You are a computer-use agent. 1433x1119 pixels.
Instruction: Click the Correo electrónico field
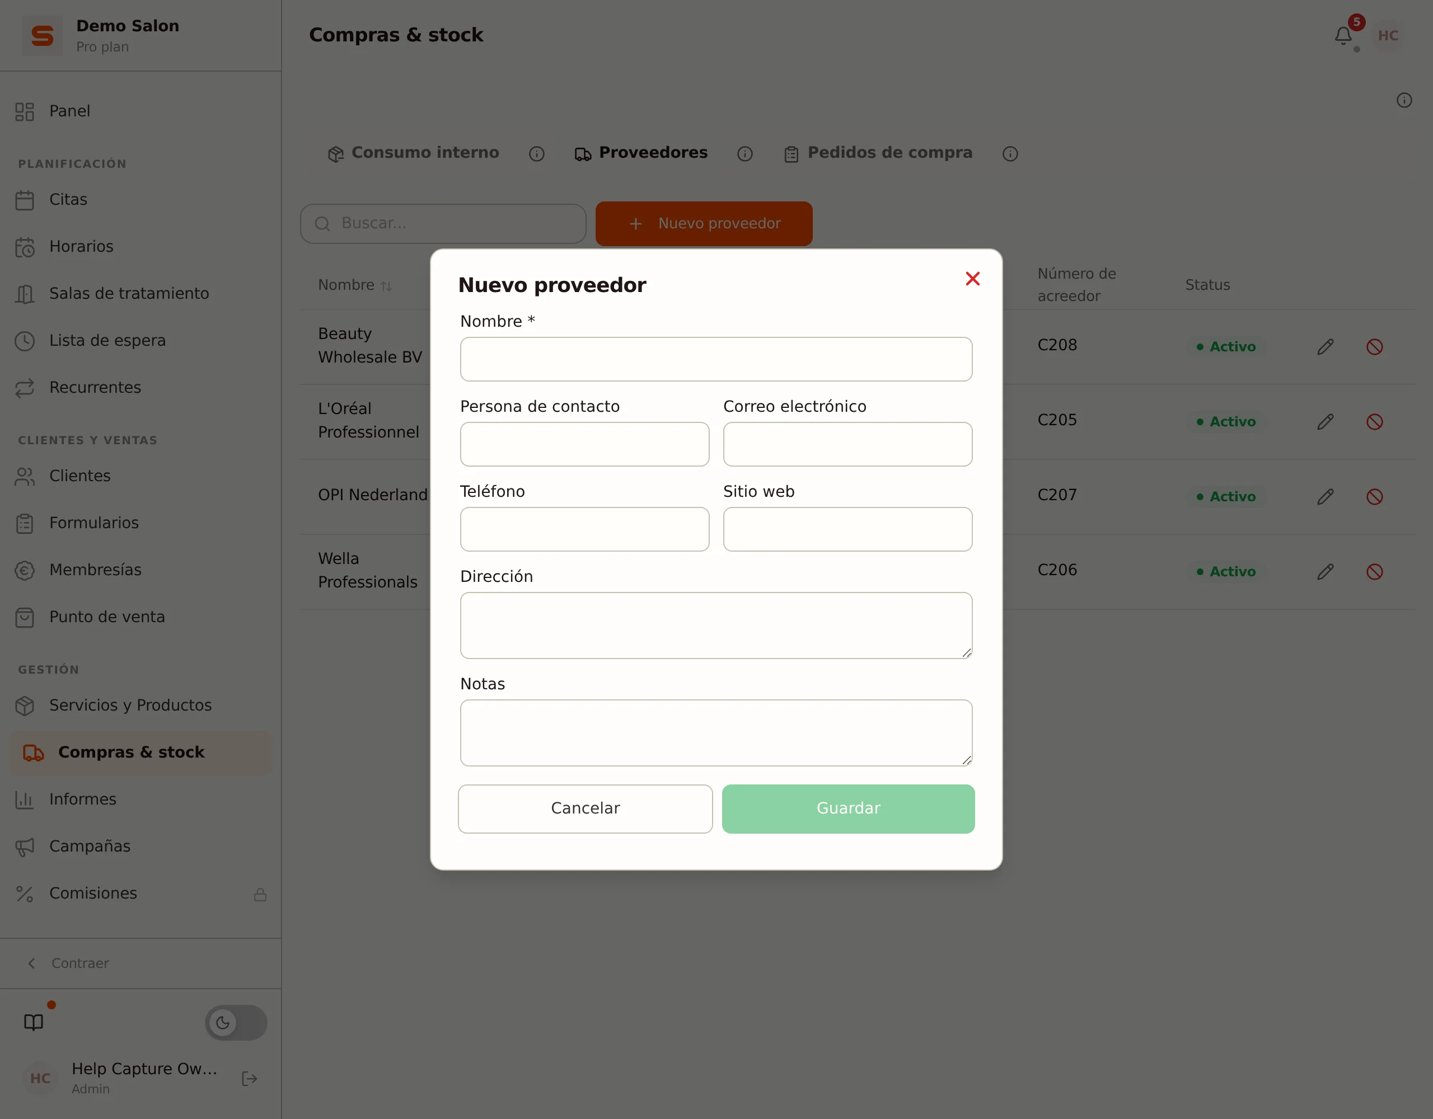tap(847, 444)
